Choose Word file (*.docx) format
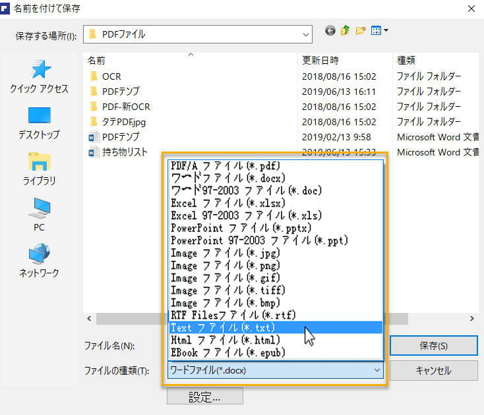Image resolution: width=484 pixels, height=415 pixels. (276, 179)
